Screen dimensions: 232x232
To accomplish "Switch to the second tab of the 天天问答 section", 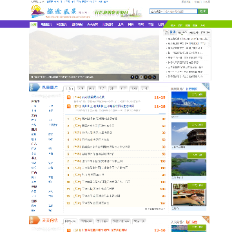I will tap(86, 221).
